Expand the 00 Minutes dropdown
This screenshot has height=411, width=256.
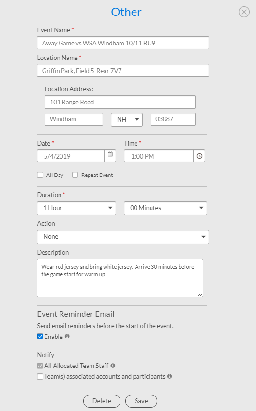pos(166,208)
